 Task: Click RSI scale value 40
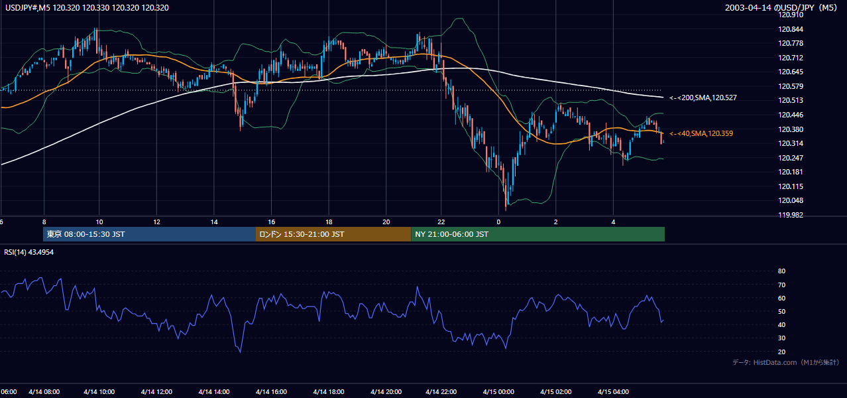pos(781,324)
